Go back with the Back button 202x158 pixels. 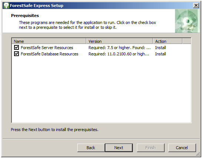(x=91, y=148)
